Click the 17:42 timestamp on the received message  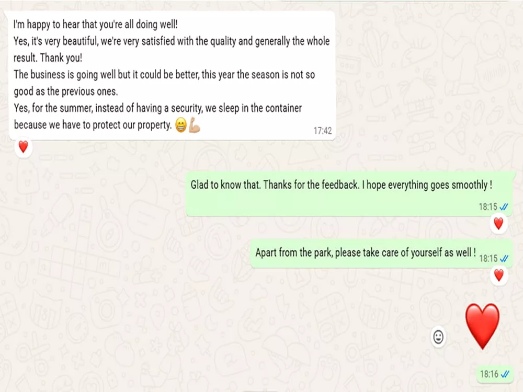pyautogui.click(x=323, y=131)
